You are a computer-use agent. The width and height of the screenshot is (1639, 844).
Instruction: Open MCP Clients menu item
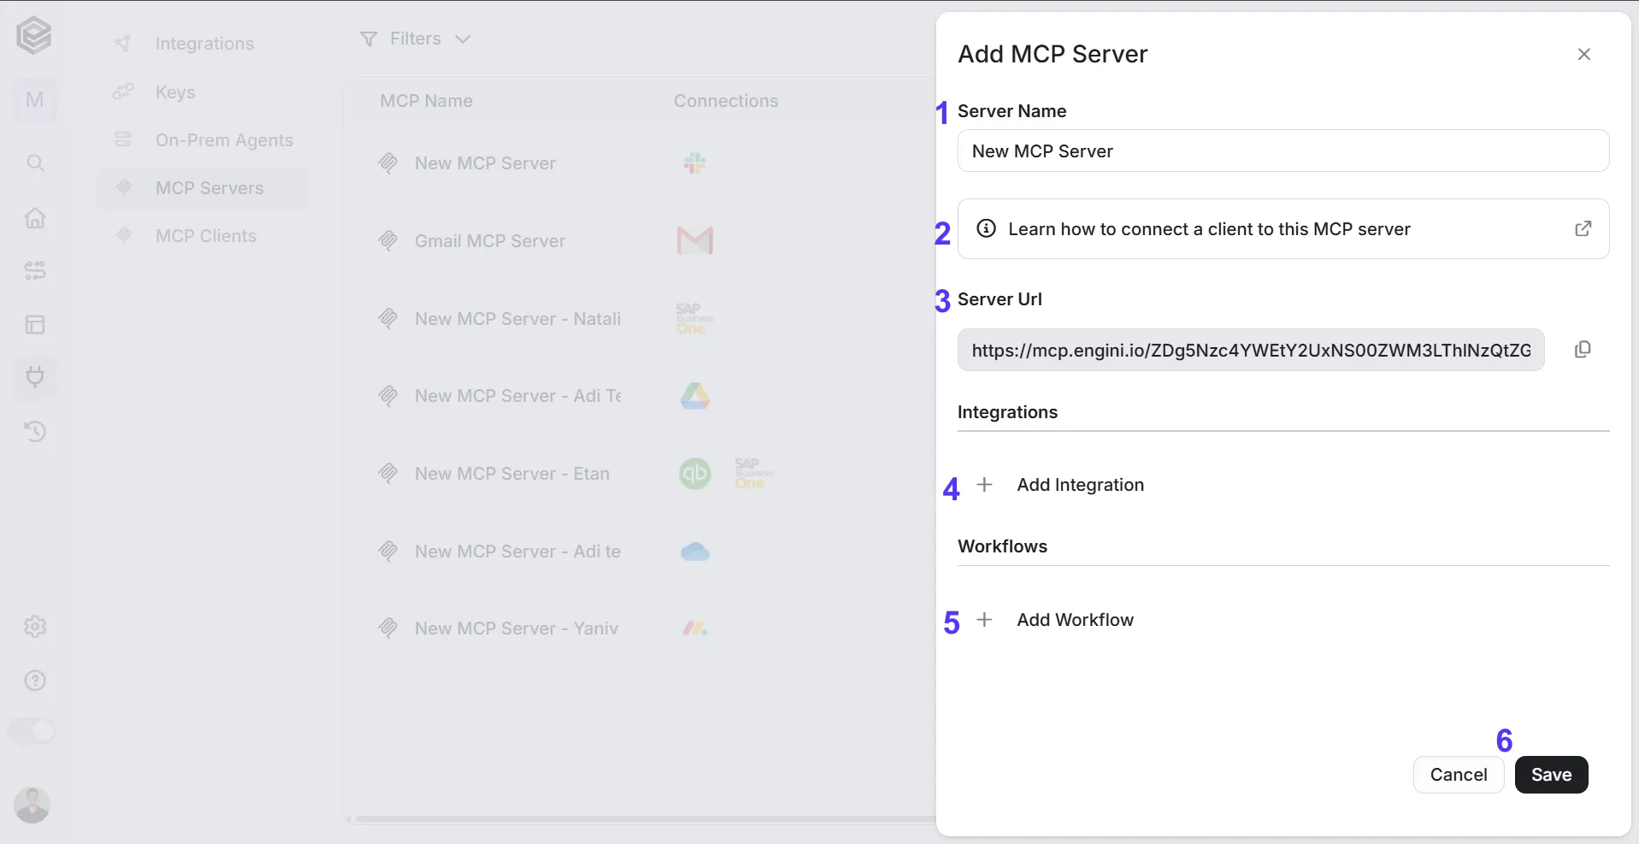[x=205, y=236]
